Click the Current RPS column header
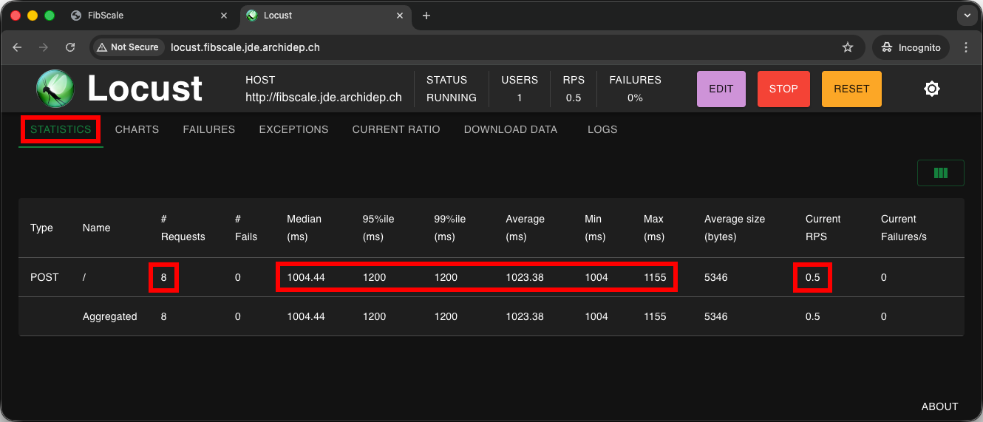 (823, 228)
